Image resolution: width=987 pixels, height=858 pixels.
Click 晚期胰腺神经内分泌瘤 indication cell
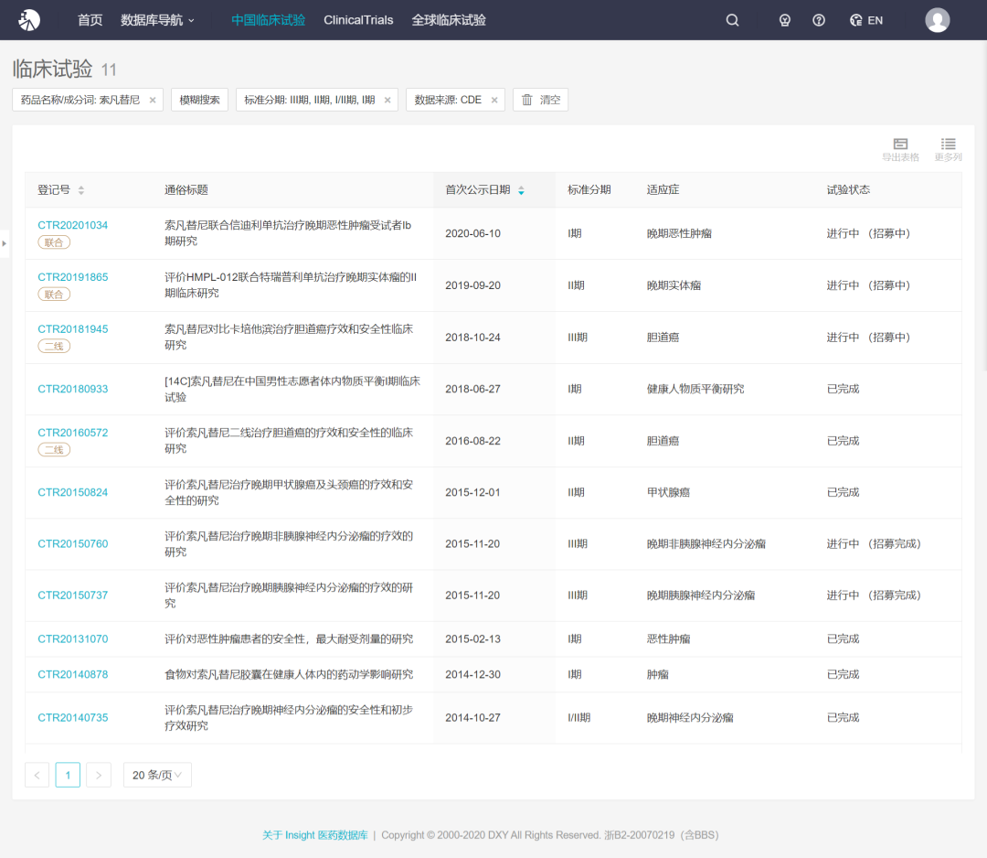701,595
